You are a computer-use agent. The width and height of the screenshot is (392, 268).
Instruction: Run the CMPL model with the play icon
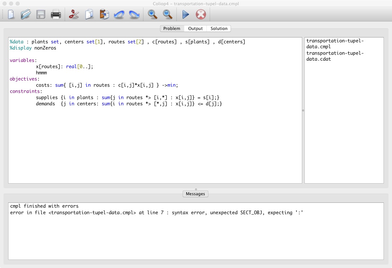[186, 15]
